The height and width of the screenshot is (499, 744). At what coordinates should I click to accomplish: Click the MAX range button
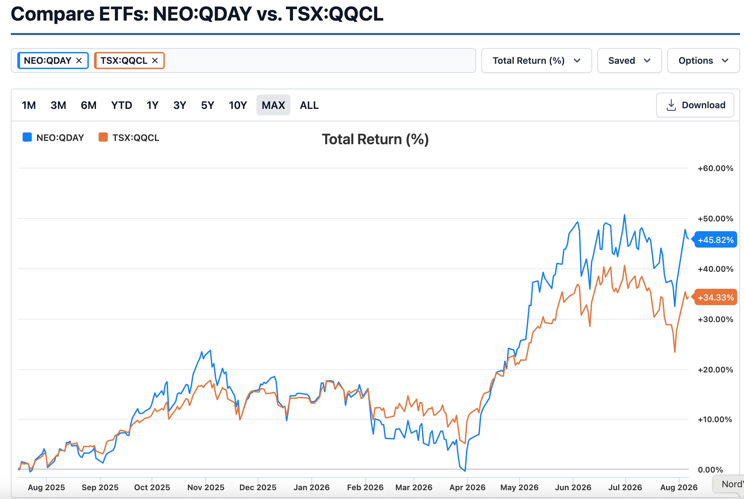(273, 105)
